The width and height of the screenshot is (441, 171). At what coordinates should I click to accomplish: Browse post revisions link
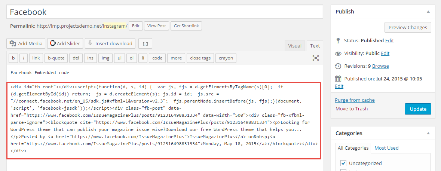tap(380, 66)
